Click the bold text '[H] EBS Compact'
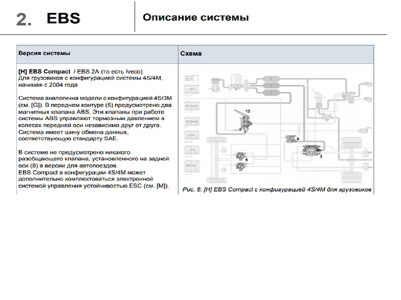Viewport: 401px width, 300px height. point(44,71)
